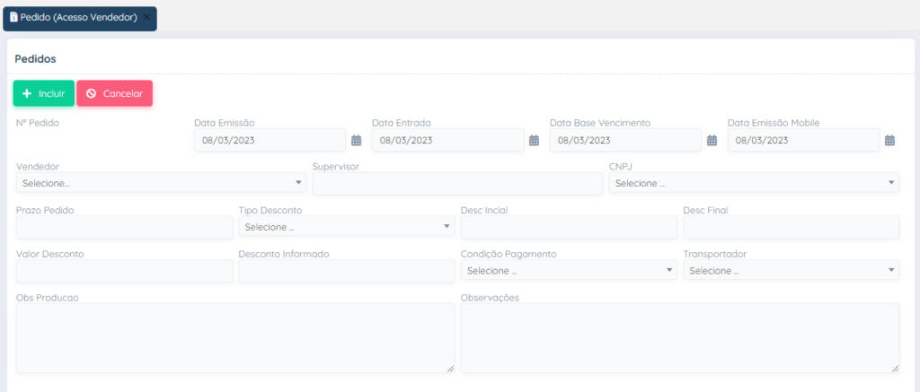Click the Data Emissão Mobile date field

[804, 140]
